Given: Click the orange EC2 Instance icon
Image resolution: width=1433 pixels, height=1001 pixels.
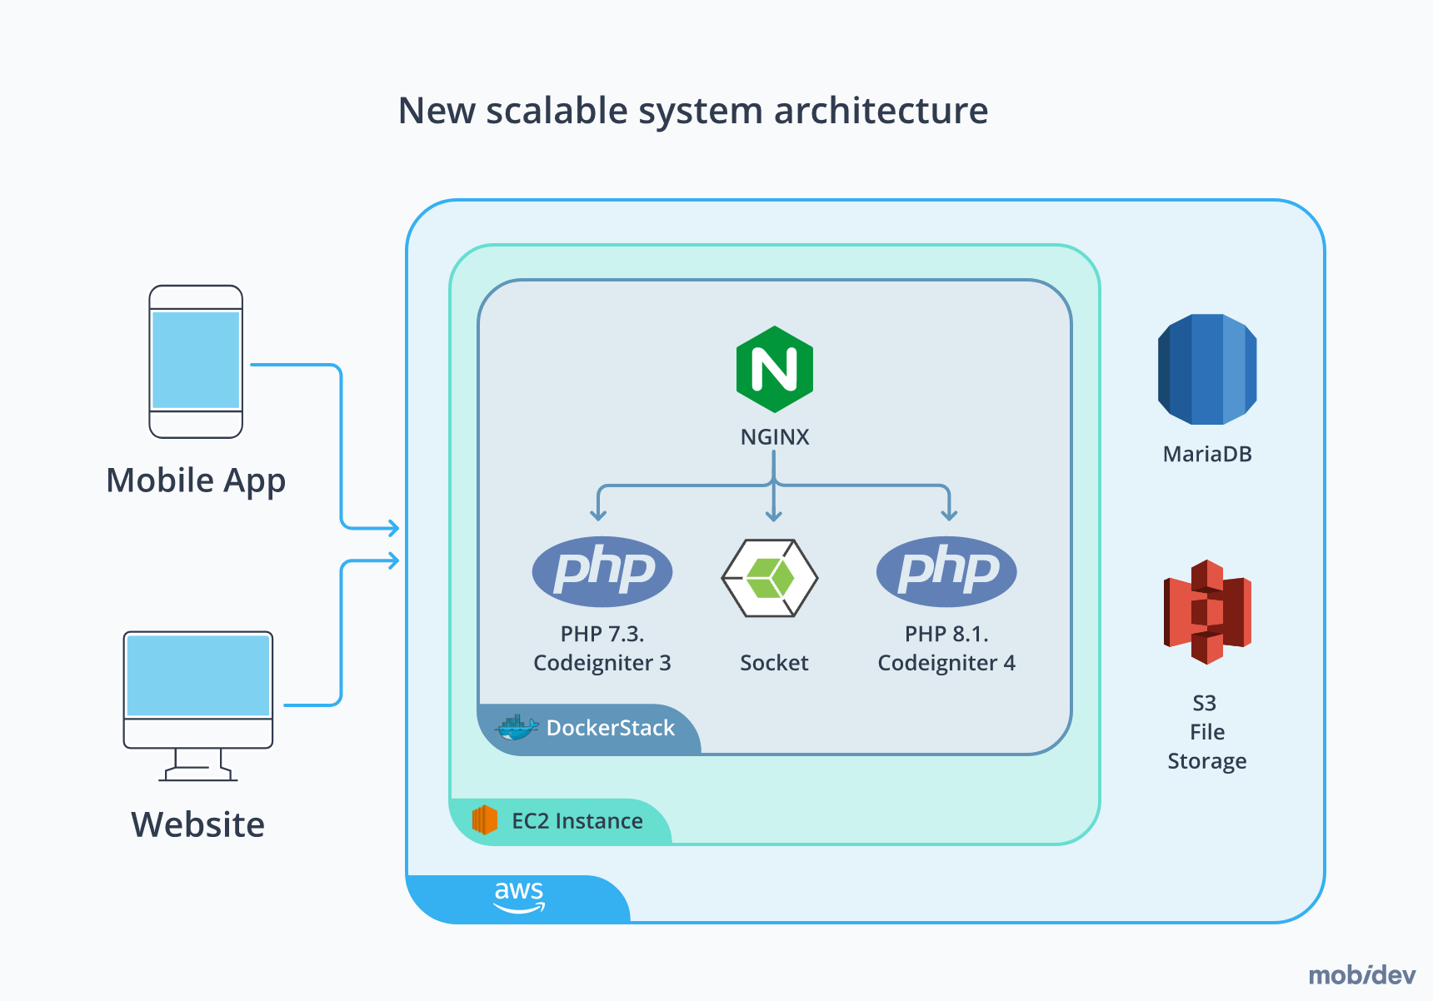Looking at the screenshot, I should pyautogui.click(x=484, y=820).
